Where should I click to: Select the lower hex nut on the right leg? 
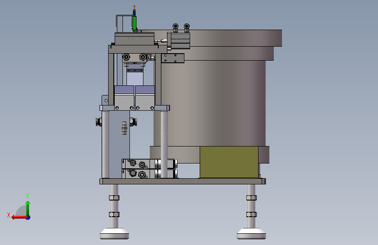pos(252,214)
